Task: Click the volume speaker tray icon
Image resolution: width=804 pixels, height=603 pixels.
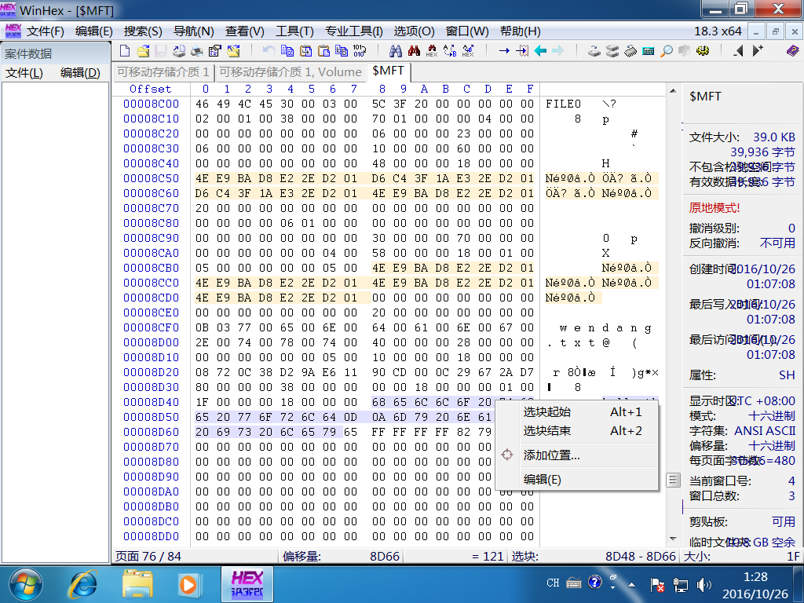Action: click(704, 584)
